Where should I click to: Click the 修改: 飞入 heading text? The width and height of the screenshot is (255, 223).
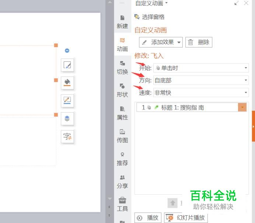click(x=149, y=56)
